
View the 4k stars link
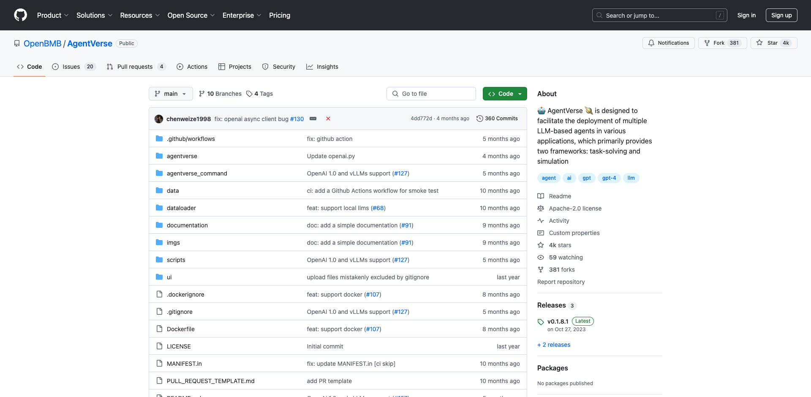[554, 245]
